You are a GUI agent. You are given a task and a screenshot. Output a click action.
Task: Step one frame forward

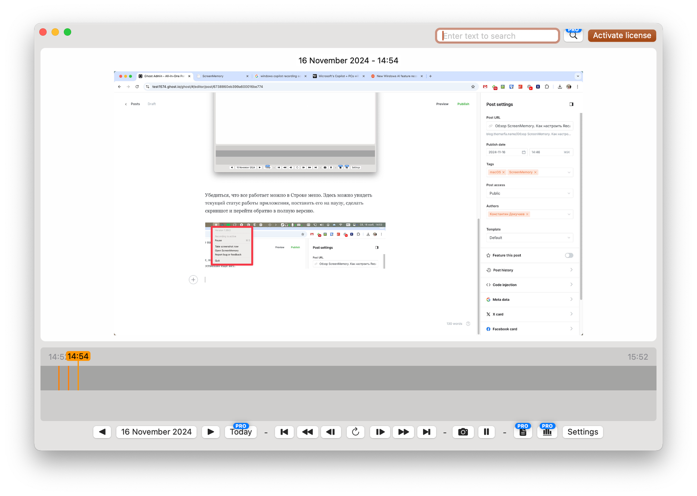tap(380, 432)
